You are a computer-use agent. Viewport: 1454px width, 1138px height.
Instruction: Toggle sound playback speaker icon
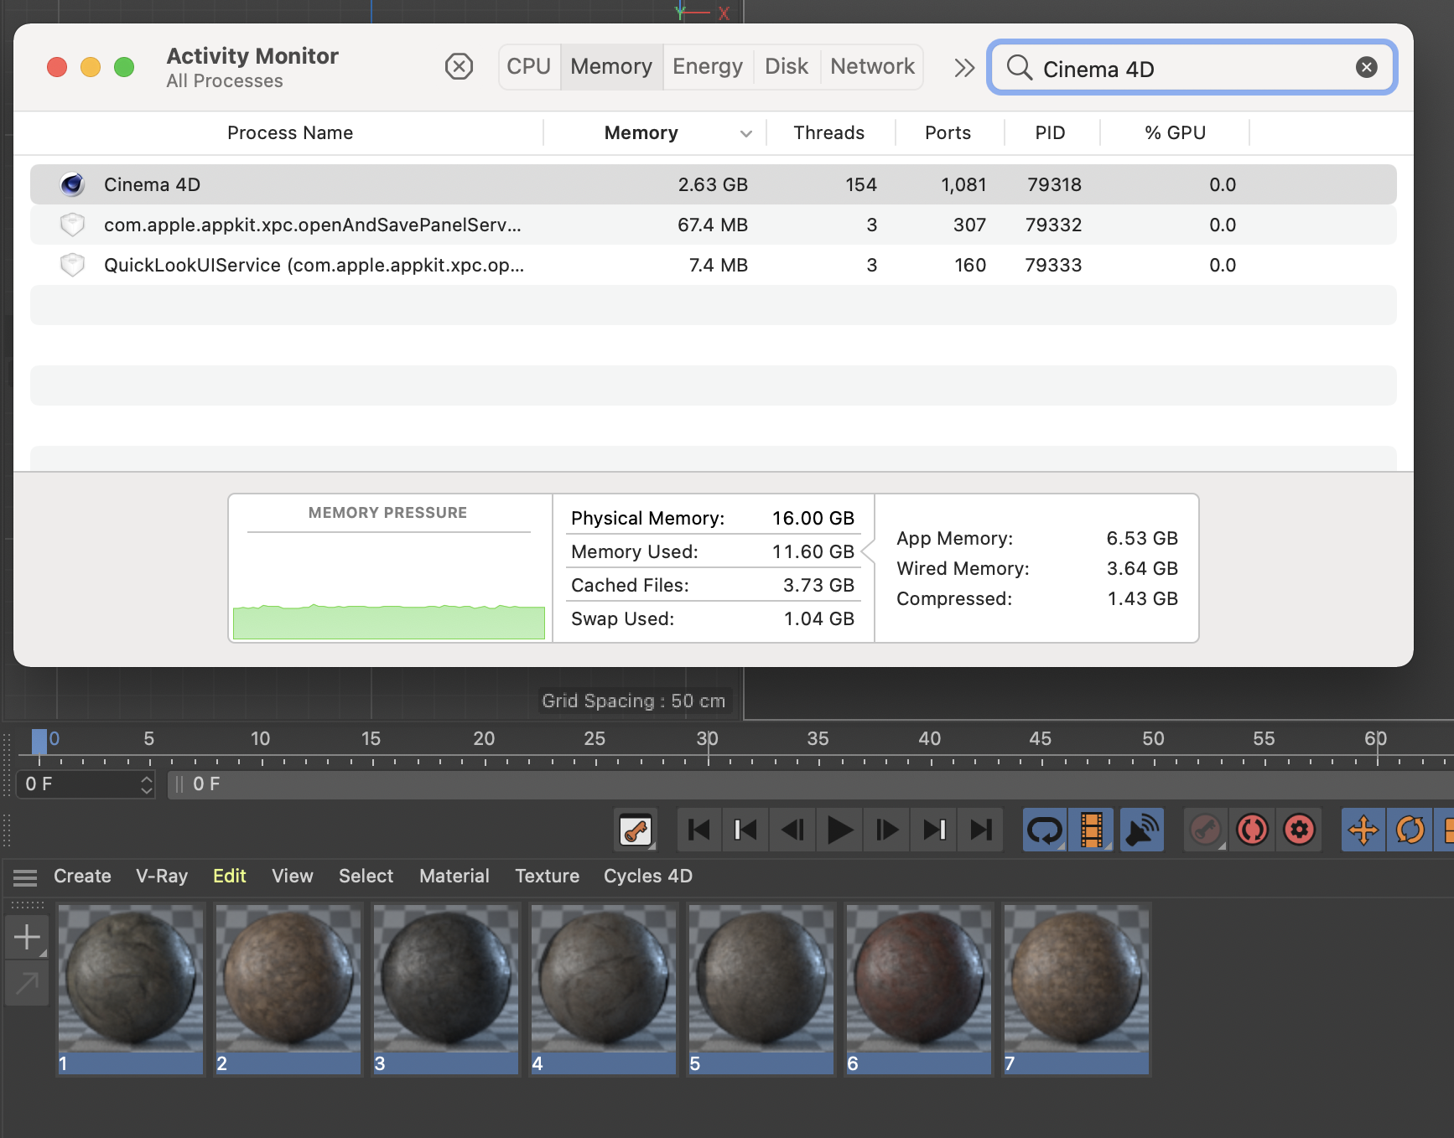pyautogui.click(x=1142, y=830)
